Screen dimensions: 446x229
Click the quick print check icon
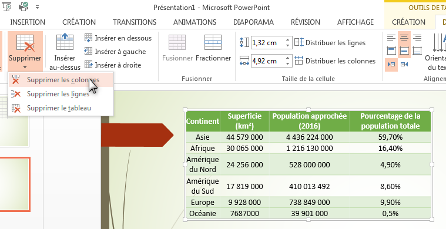(24, 6)
